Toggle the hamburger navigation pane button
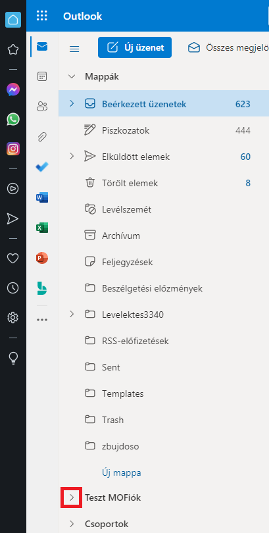The width and height of the screenshot is (269, 533). (x=74, y=49)
